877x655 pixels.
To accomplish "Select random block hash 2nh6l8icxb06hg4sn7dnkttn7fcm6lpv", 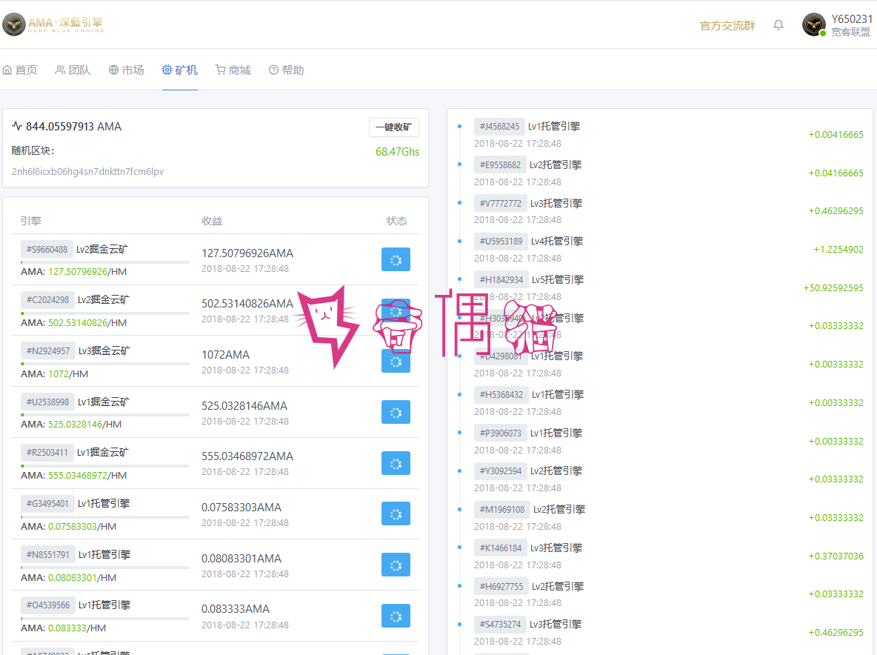I will coord(88,172).
